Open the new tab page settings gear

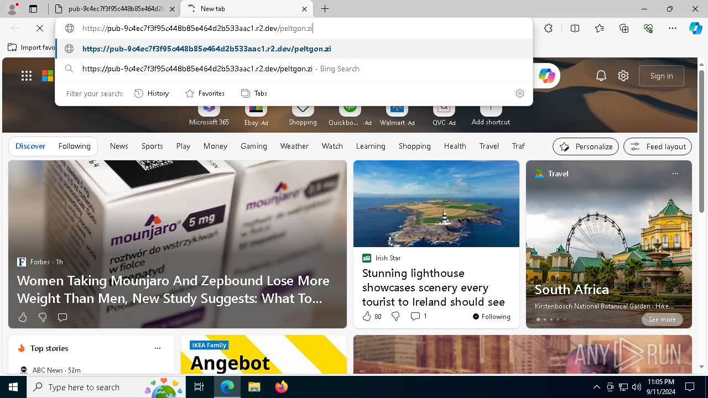[x=623, y=76]
